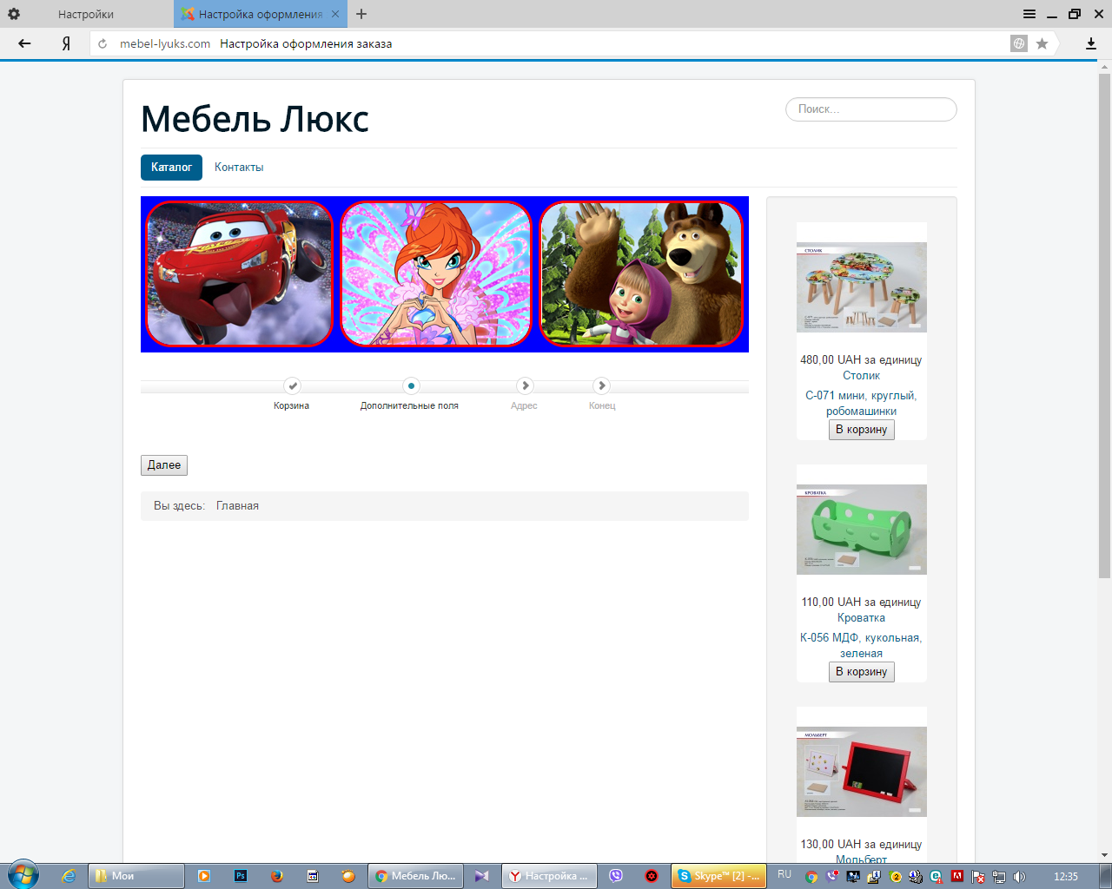Click the globe icon in the address bar

tap(1019, 43)
